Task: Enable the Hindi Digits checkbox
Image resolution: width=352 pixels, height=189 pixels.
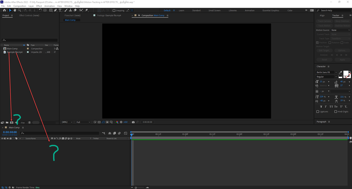Action: pos(336,111)
